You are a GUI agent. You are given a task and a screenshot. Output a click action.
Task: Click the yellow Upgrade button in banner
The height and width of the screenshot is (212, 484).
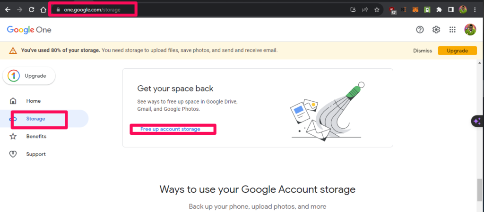[x=457, y=51]
